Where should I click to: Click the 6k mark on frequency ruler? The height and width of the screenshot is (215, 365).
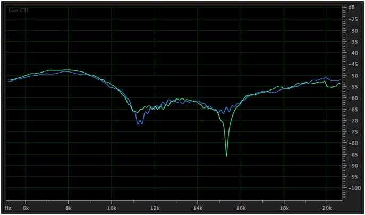pyautogui.click(x=24, y=208)
